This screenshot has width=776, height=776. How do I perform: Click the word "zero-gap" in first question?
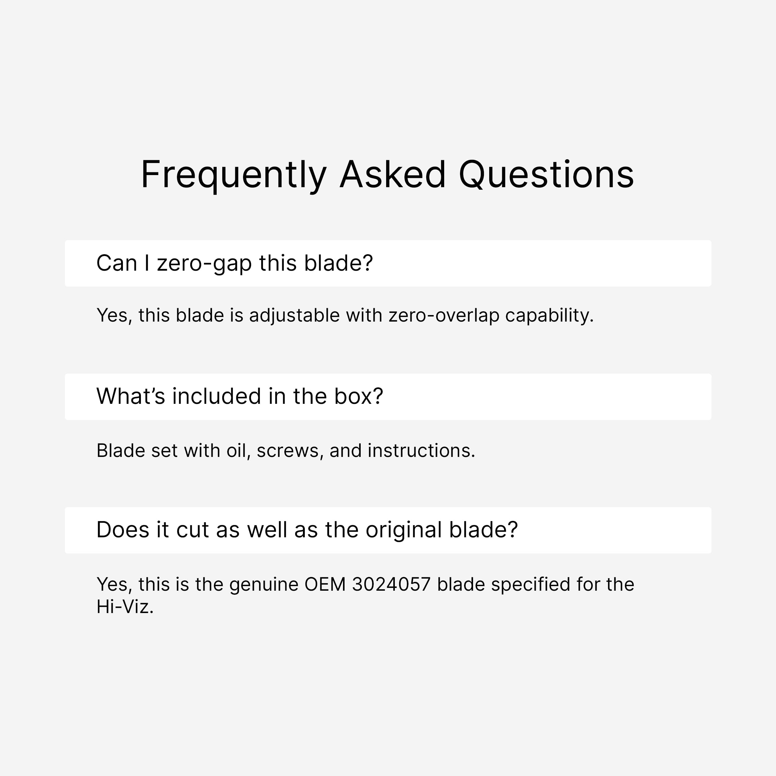pyautogui.click(x=205, y=264)
